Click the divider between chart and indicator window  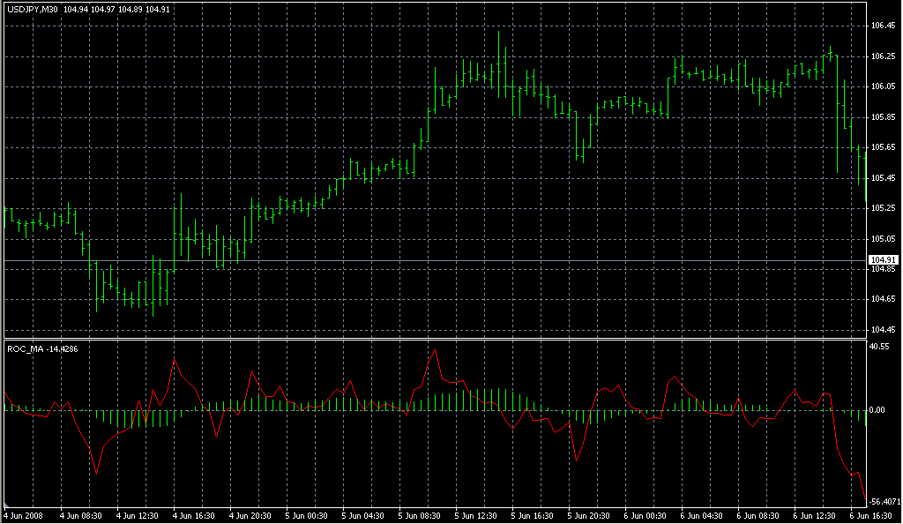coord(432,339)
